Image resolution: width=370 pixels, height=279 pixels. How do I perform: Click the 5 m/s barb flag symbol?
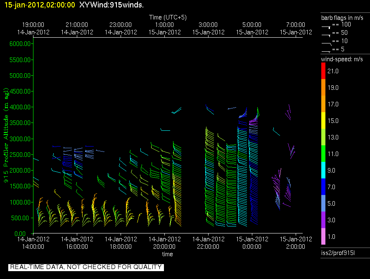[326, 50]
